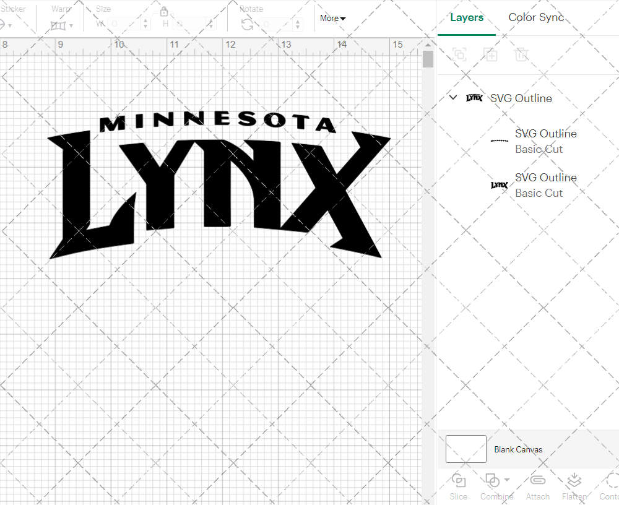This screenshot has width=619, height=505.
Task: Flatten the Lynx design
Action: pyautogui.click(x=574, y=481)
